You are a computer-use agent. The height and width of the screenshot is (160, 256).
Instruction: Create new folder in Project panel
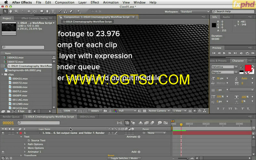coord(9,111)
